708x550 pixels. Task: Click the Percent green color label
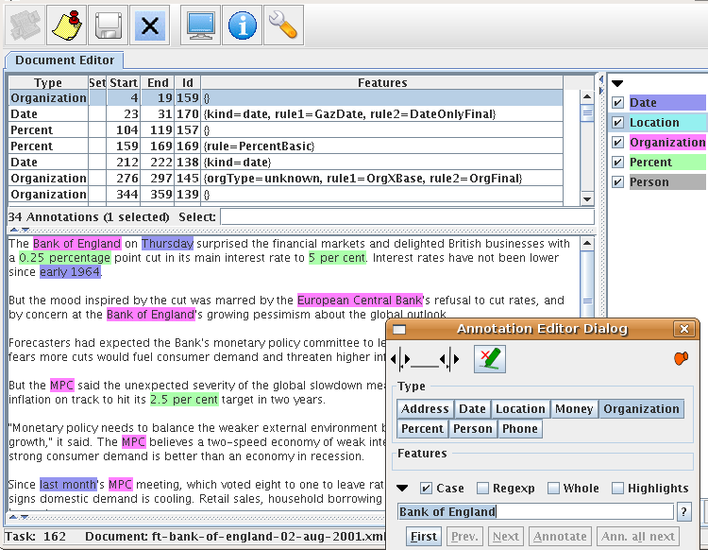pos(667,163)
